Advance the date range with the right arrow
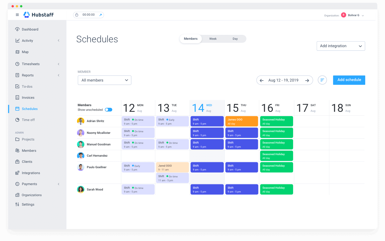 (x=307, y=80)
